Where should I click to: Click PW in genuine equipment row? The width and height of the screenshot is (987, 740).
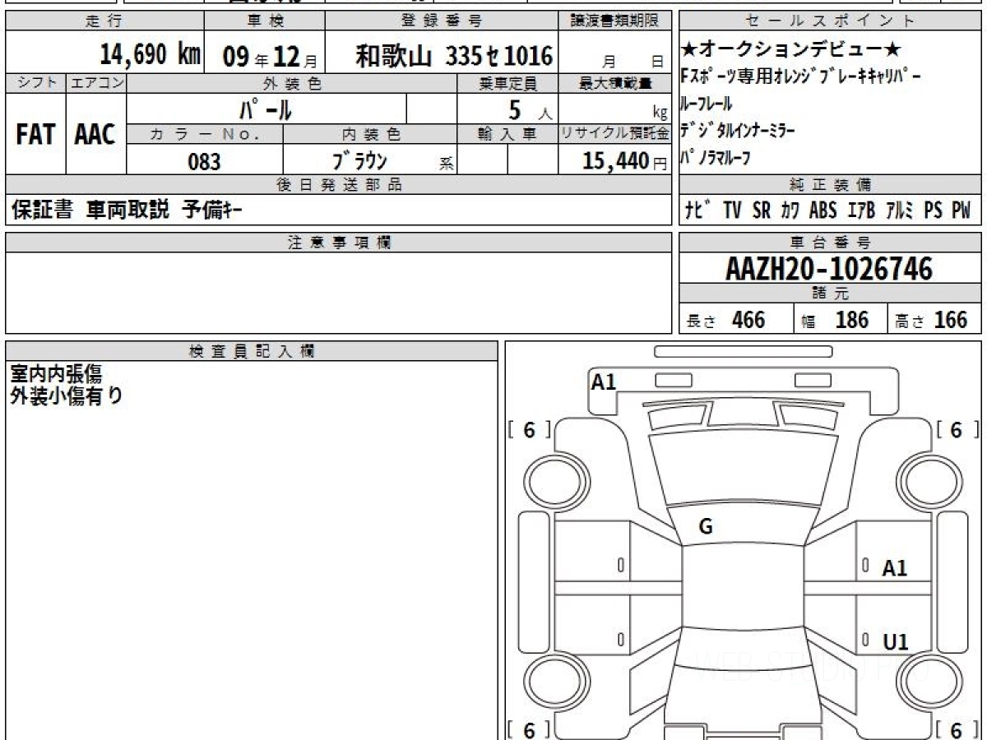tap(962, 210)
